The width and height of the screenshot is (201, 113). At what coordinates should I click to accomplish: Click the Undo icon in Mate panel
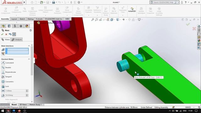[10, 34]
